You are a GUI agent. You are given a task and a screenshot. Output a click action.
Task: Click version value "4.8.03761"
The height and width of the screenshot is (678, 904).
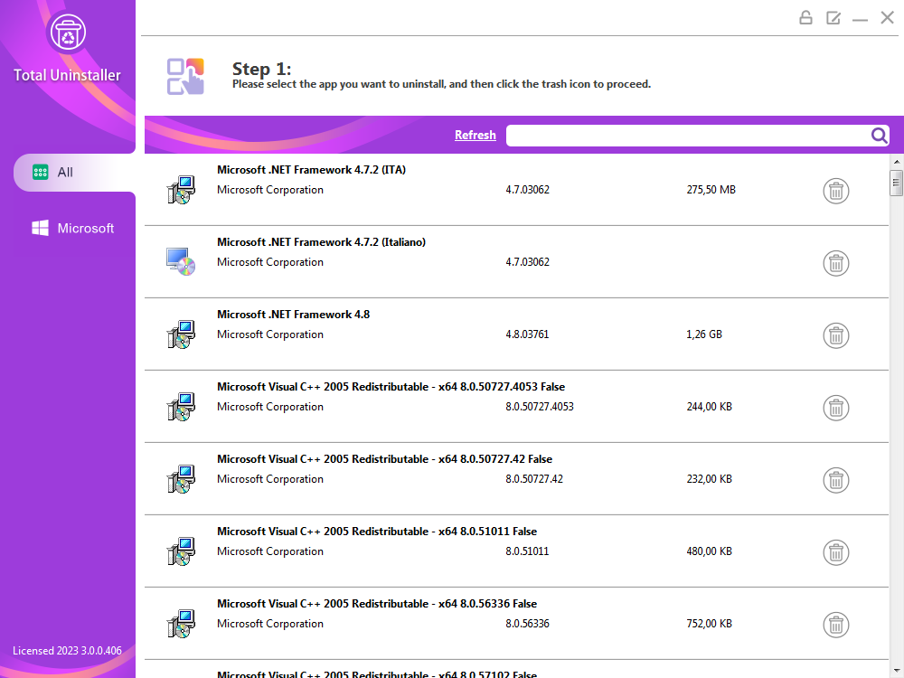pyautogui.click(x=528, y=334)
